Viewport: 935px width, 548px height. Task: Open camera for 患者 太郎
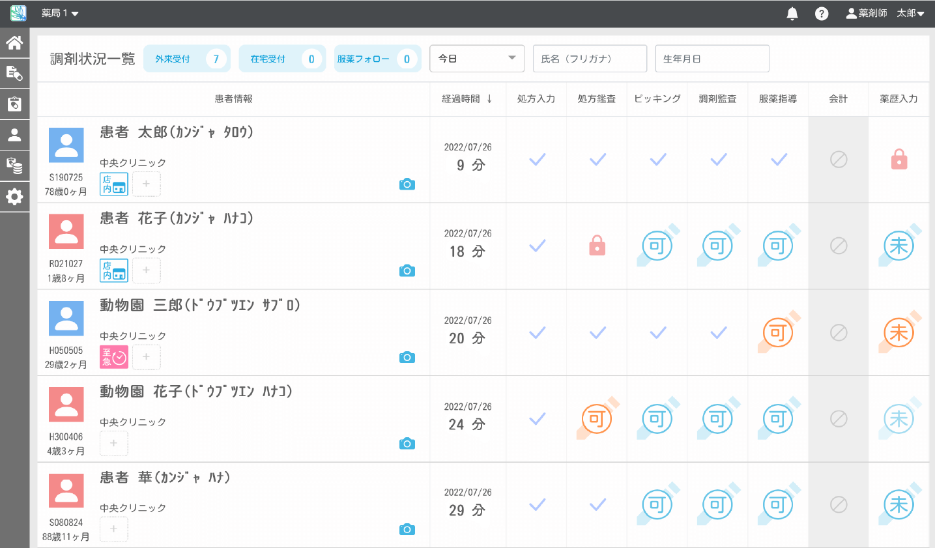407,184
